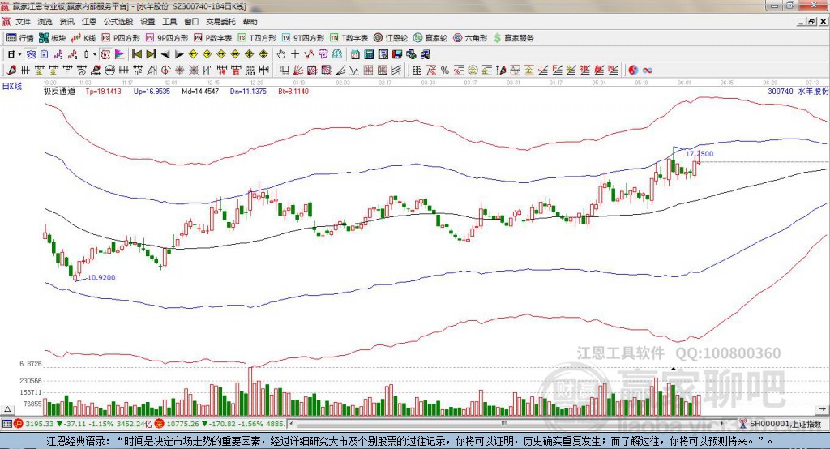Open the 9P四方形 tool
Screen dimensions: 830x449
click(x=167, y=38)
